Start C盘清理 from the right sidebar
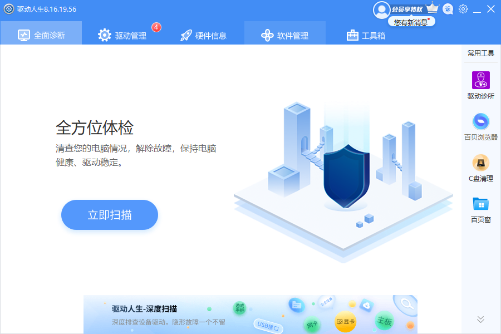The image size is (501, 334). coord(480,166)
